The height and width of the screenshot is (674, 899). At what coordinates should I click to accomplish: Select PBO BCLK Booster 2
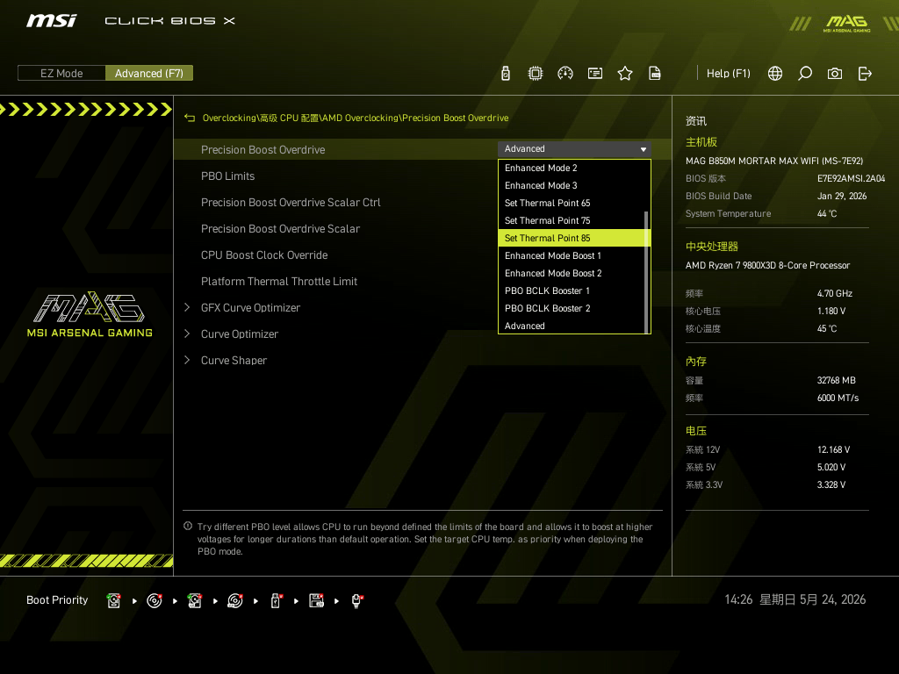[x=574, y=308]
